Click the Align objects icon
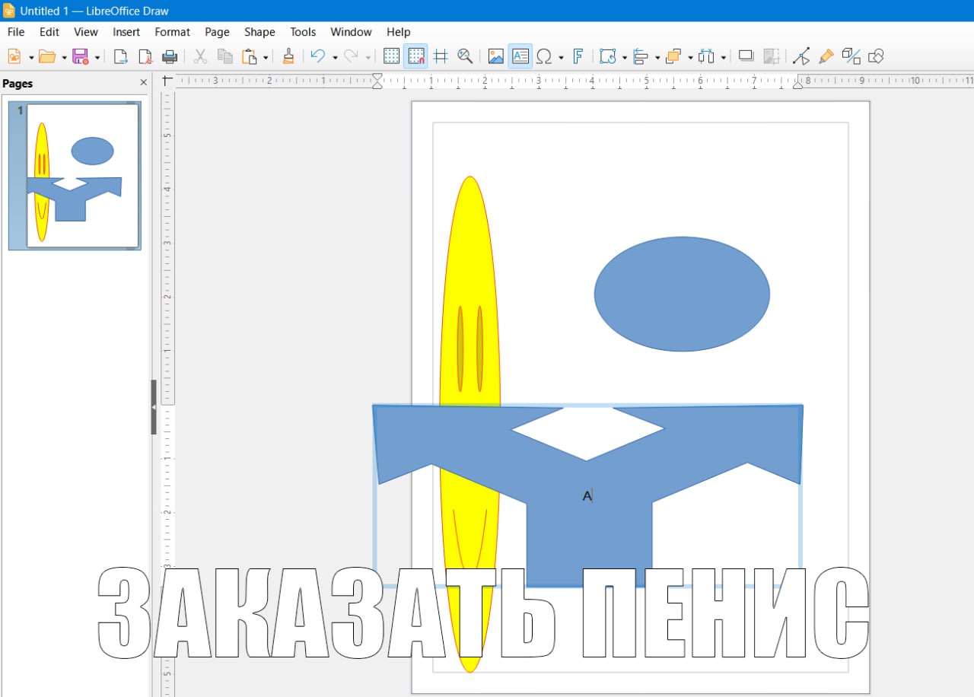The height and width of the screenshot is (697, 974). (640, 56)
